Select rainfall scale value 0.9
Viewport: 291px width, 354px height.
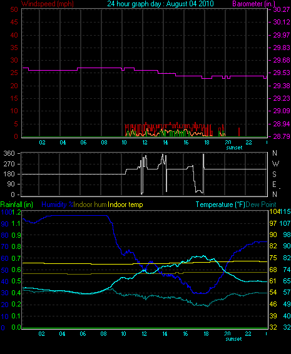[16, 235]
